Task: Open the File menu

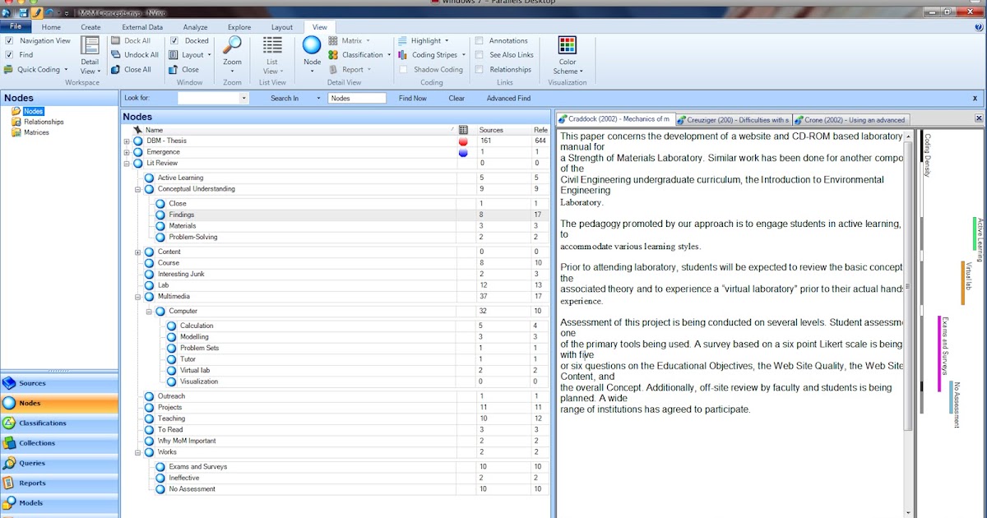Action: coord(16,27)
